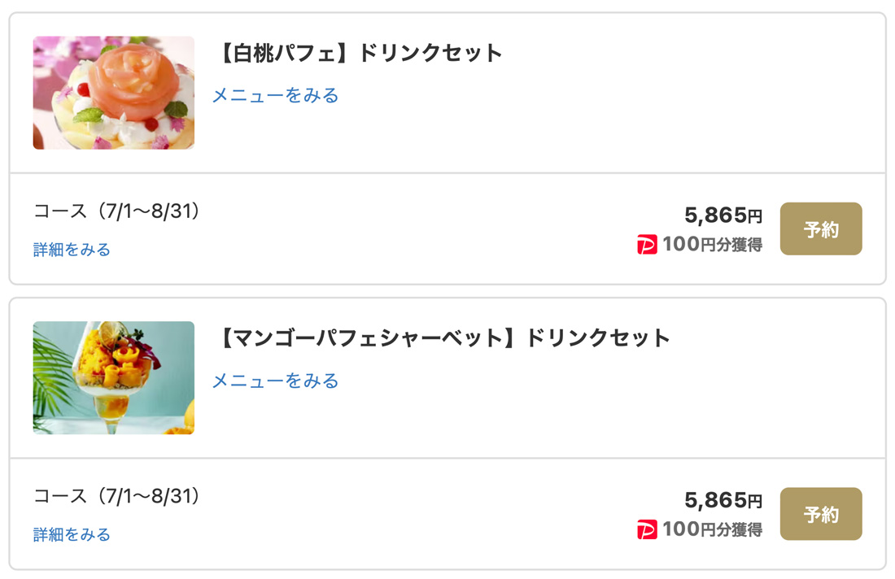This screenshot has width=895, height=579.
Task: Click コース（7/1〜8/31） in the white peach card
Action: [117, 211]
